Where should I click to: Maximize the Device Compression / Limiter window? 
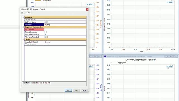(x=171, y=56)
